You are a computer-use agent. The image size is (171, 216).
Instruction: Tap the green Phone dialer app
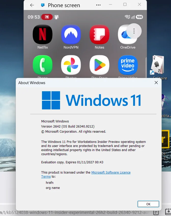coord(42,65)
